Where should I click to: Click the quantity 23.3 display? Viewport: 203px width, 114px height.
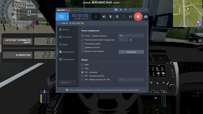pyautogui.click(x=45, y=55)
